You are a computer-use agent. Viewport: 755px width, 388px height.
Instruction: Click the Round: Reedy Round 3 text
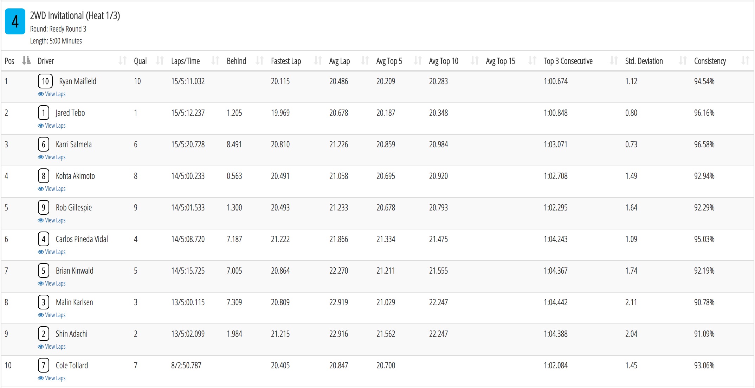click(58, 29)
